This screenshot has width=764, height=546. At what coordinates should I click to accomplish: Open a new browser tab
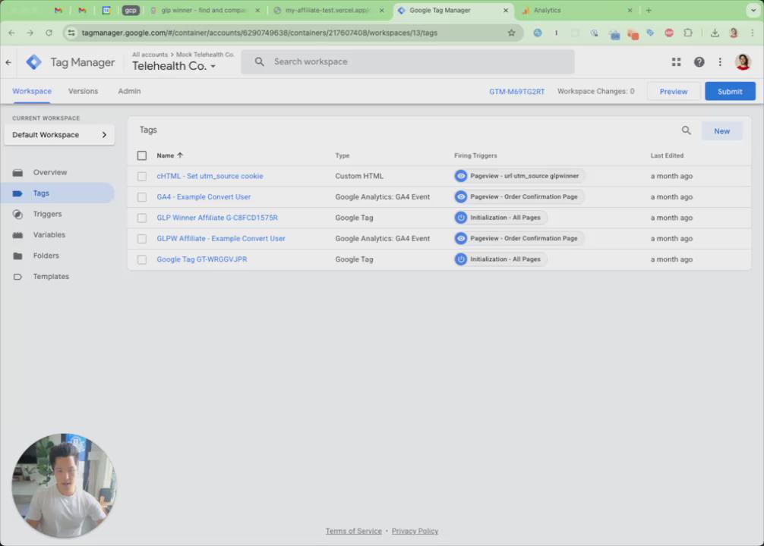[648, 10]
